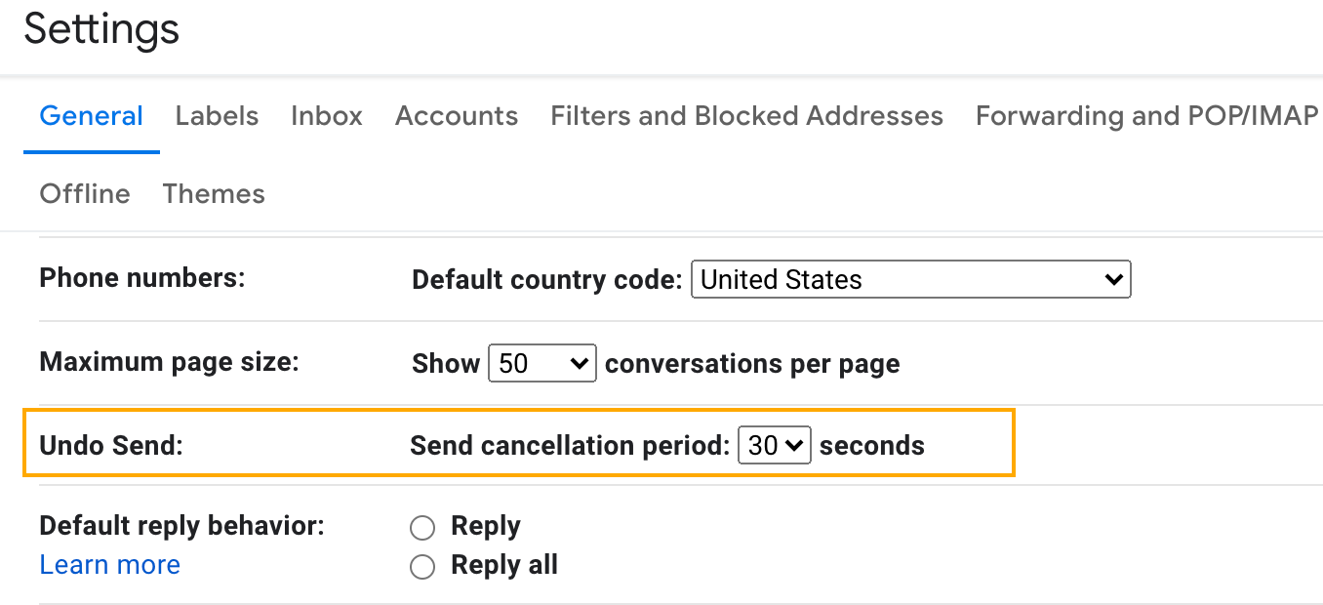Select Filters and Blocked Addresses tab
The width and height of the screenshot is (1323, 605).
746,116
